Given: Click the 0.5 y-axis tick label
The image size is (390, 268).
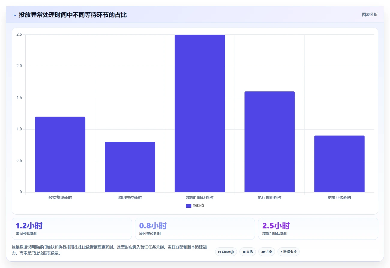Looking at the screenshot, I should click(19, 161).
